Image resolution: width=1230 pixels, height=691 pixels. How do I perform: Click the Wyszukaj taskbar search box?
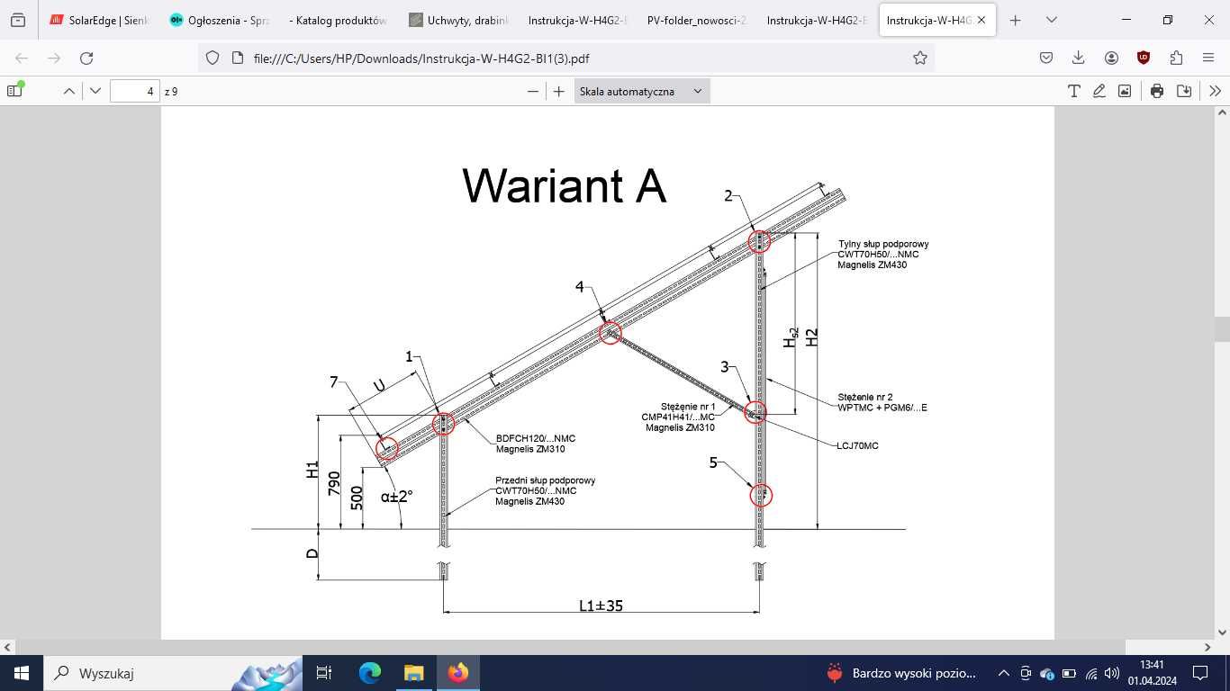(174, 673)
